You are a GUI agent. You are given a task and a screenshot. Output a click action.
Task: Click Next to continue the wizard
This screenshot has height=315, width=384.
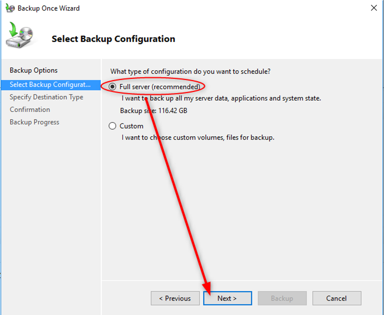point(227,298)
